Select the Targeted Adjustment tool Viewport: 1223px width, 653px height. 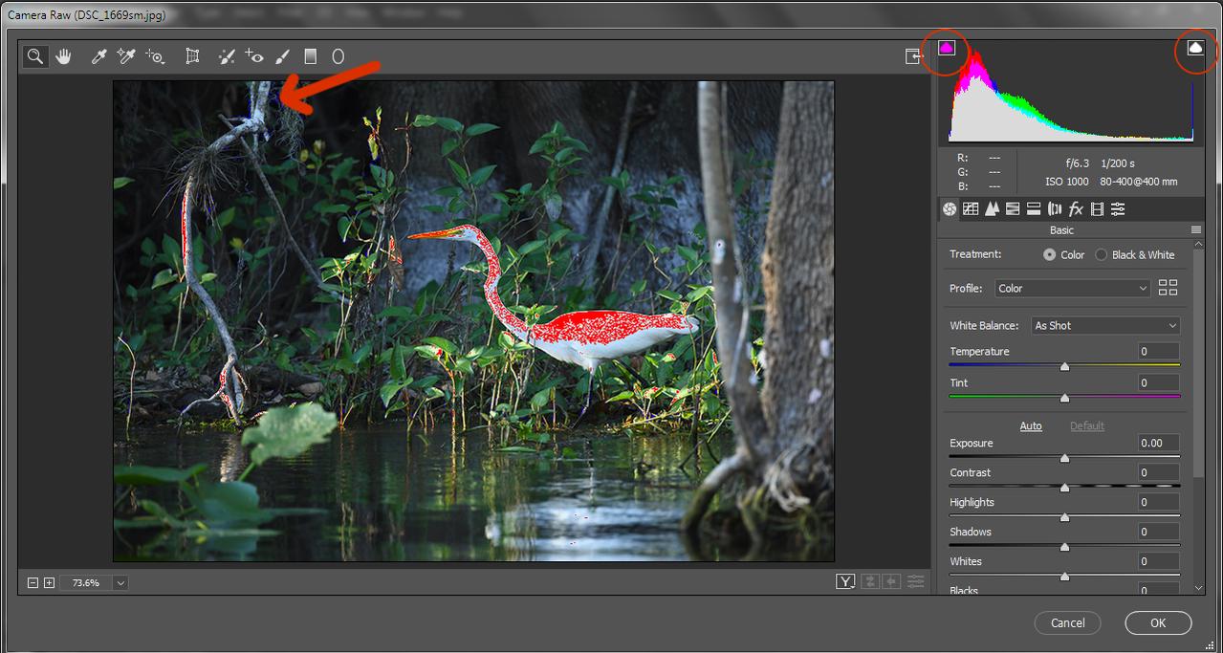point(155,56)
